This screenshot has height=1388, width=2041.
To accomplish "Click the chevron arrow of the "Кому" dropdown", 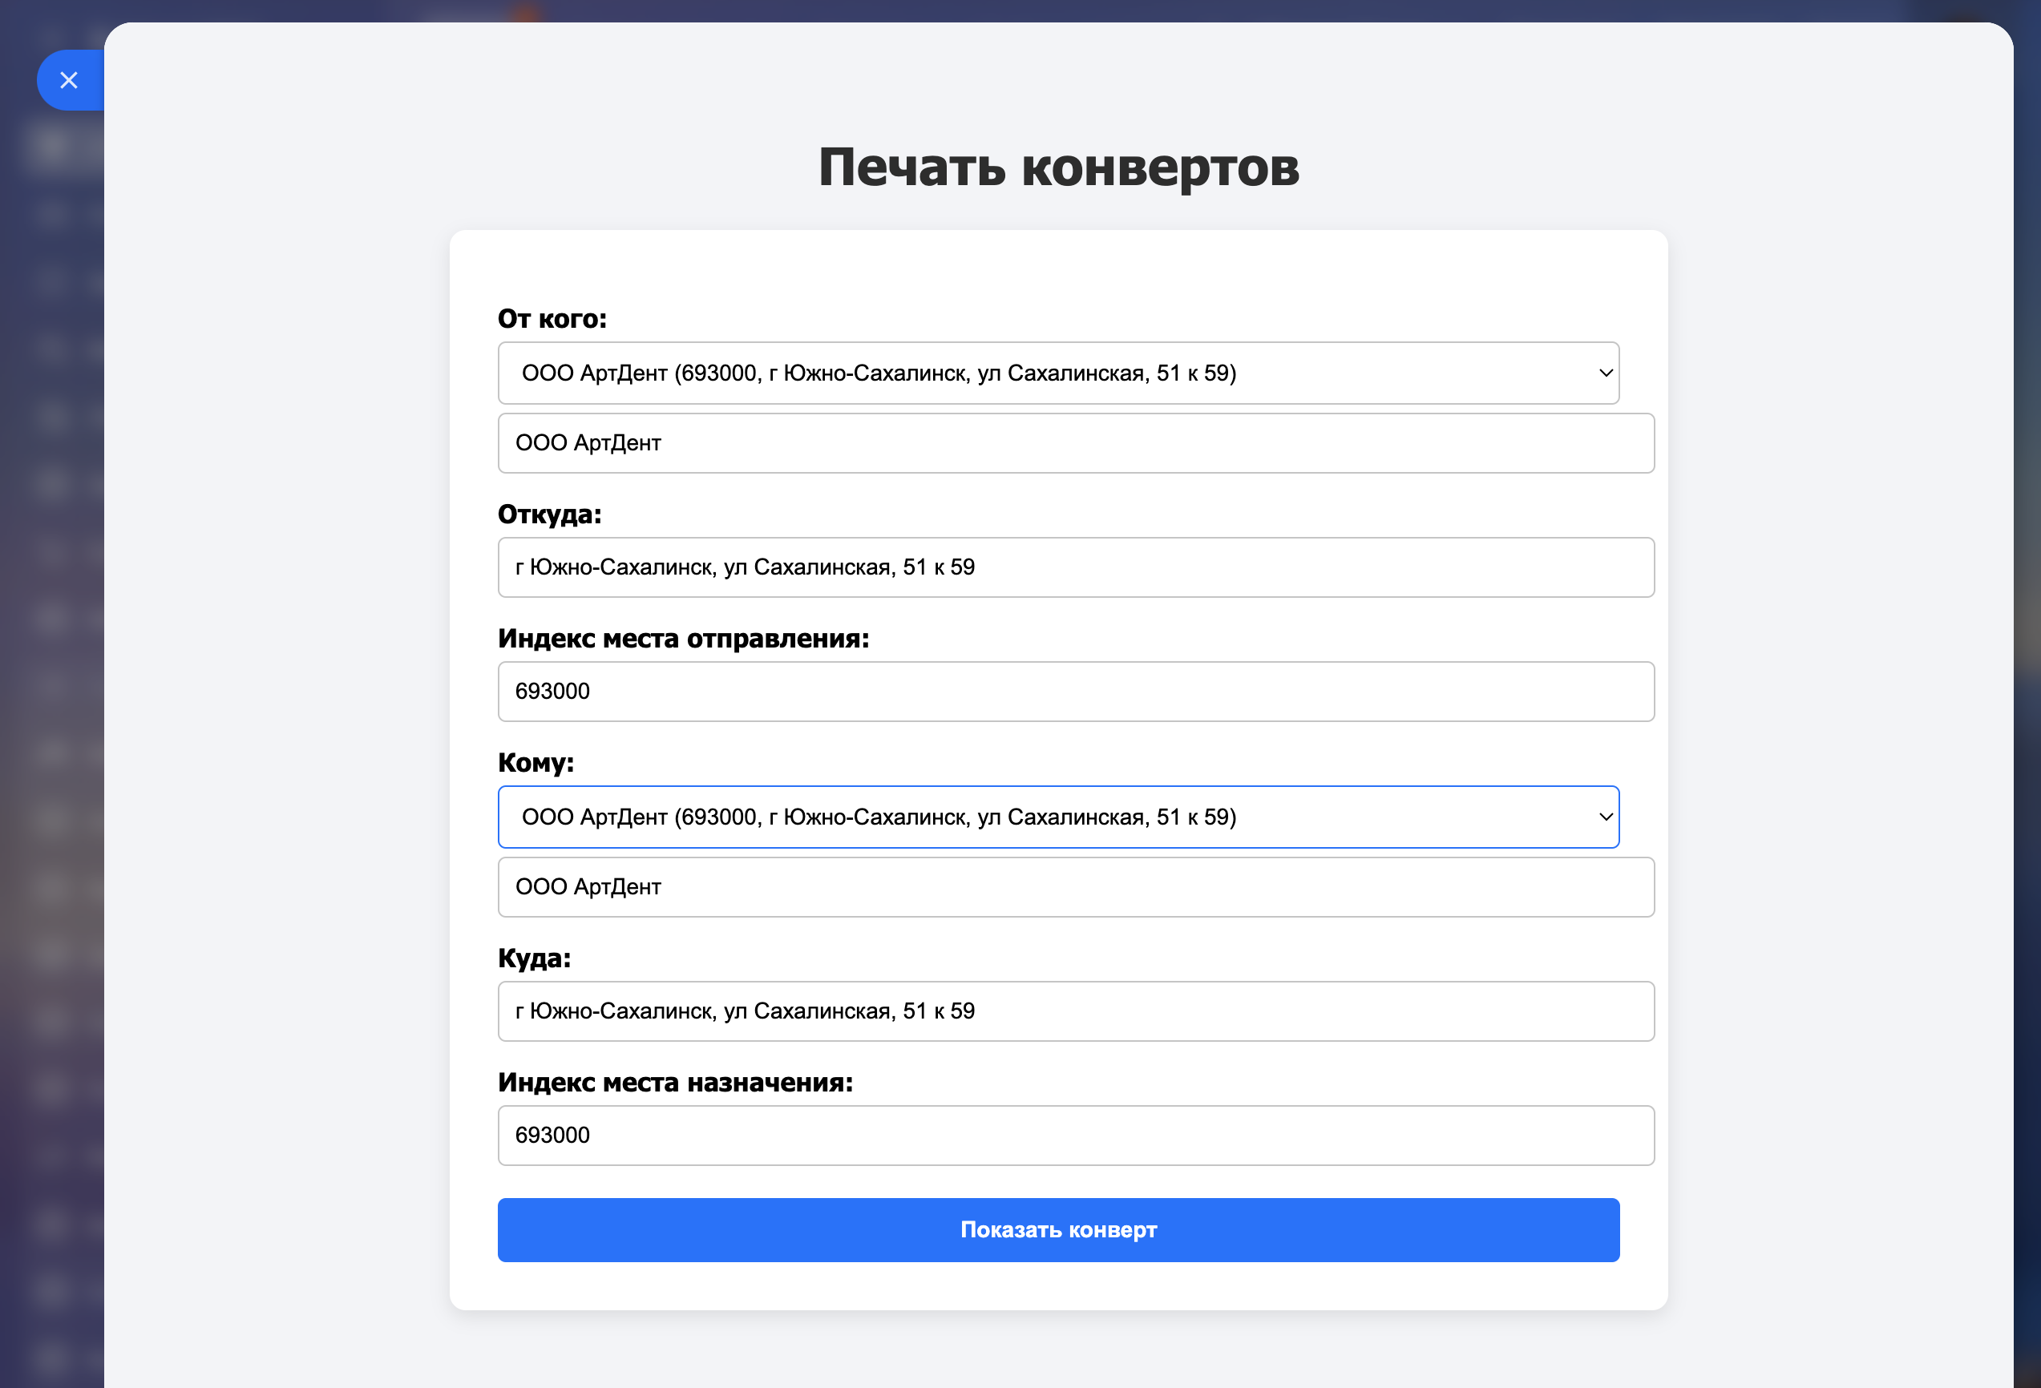I will tap(1606, 817).
